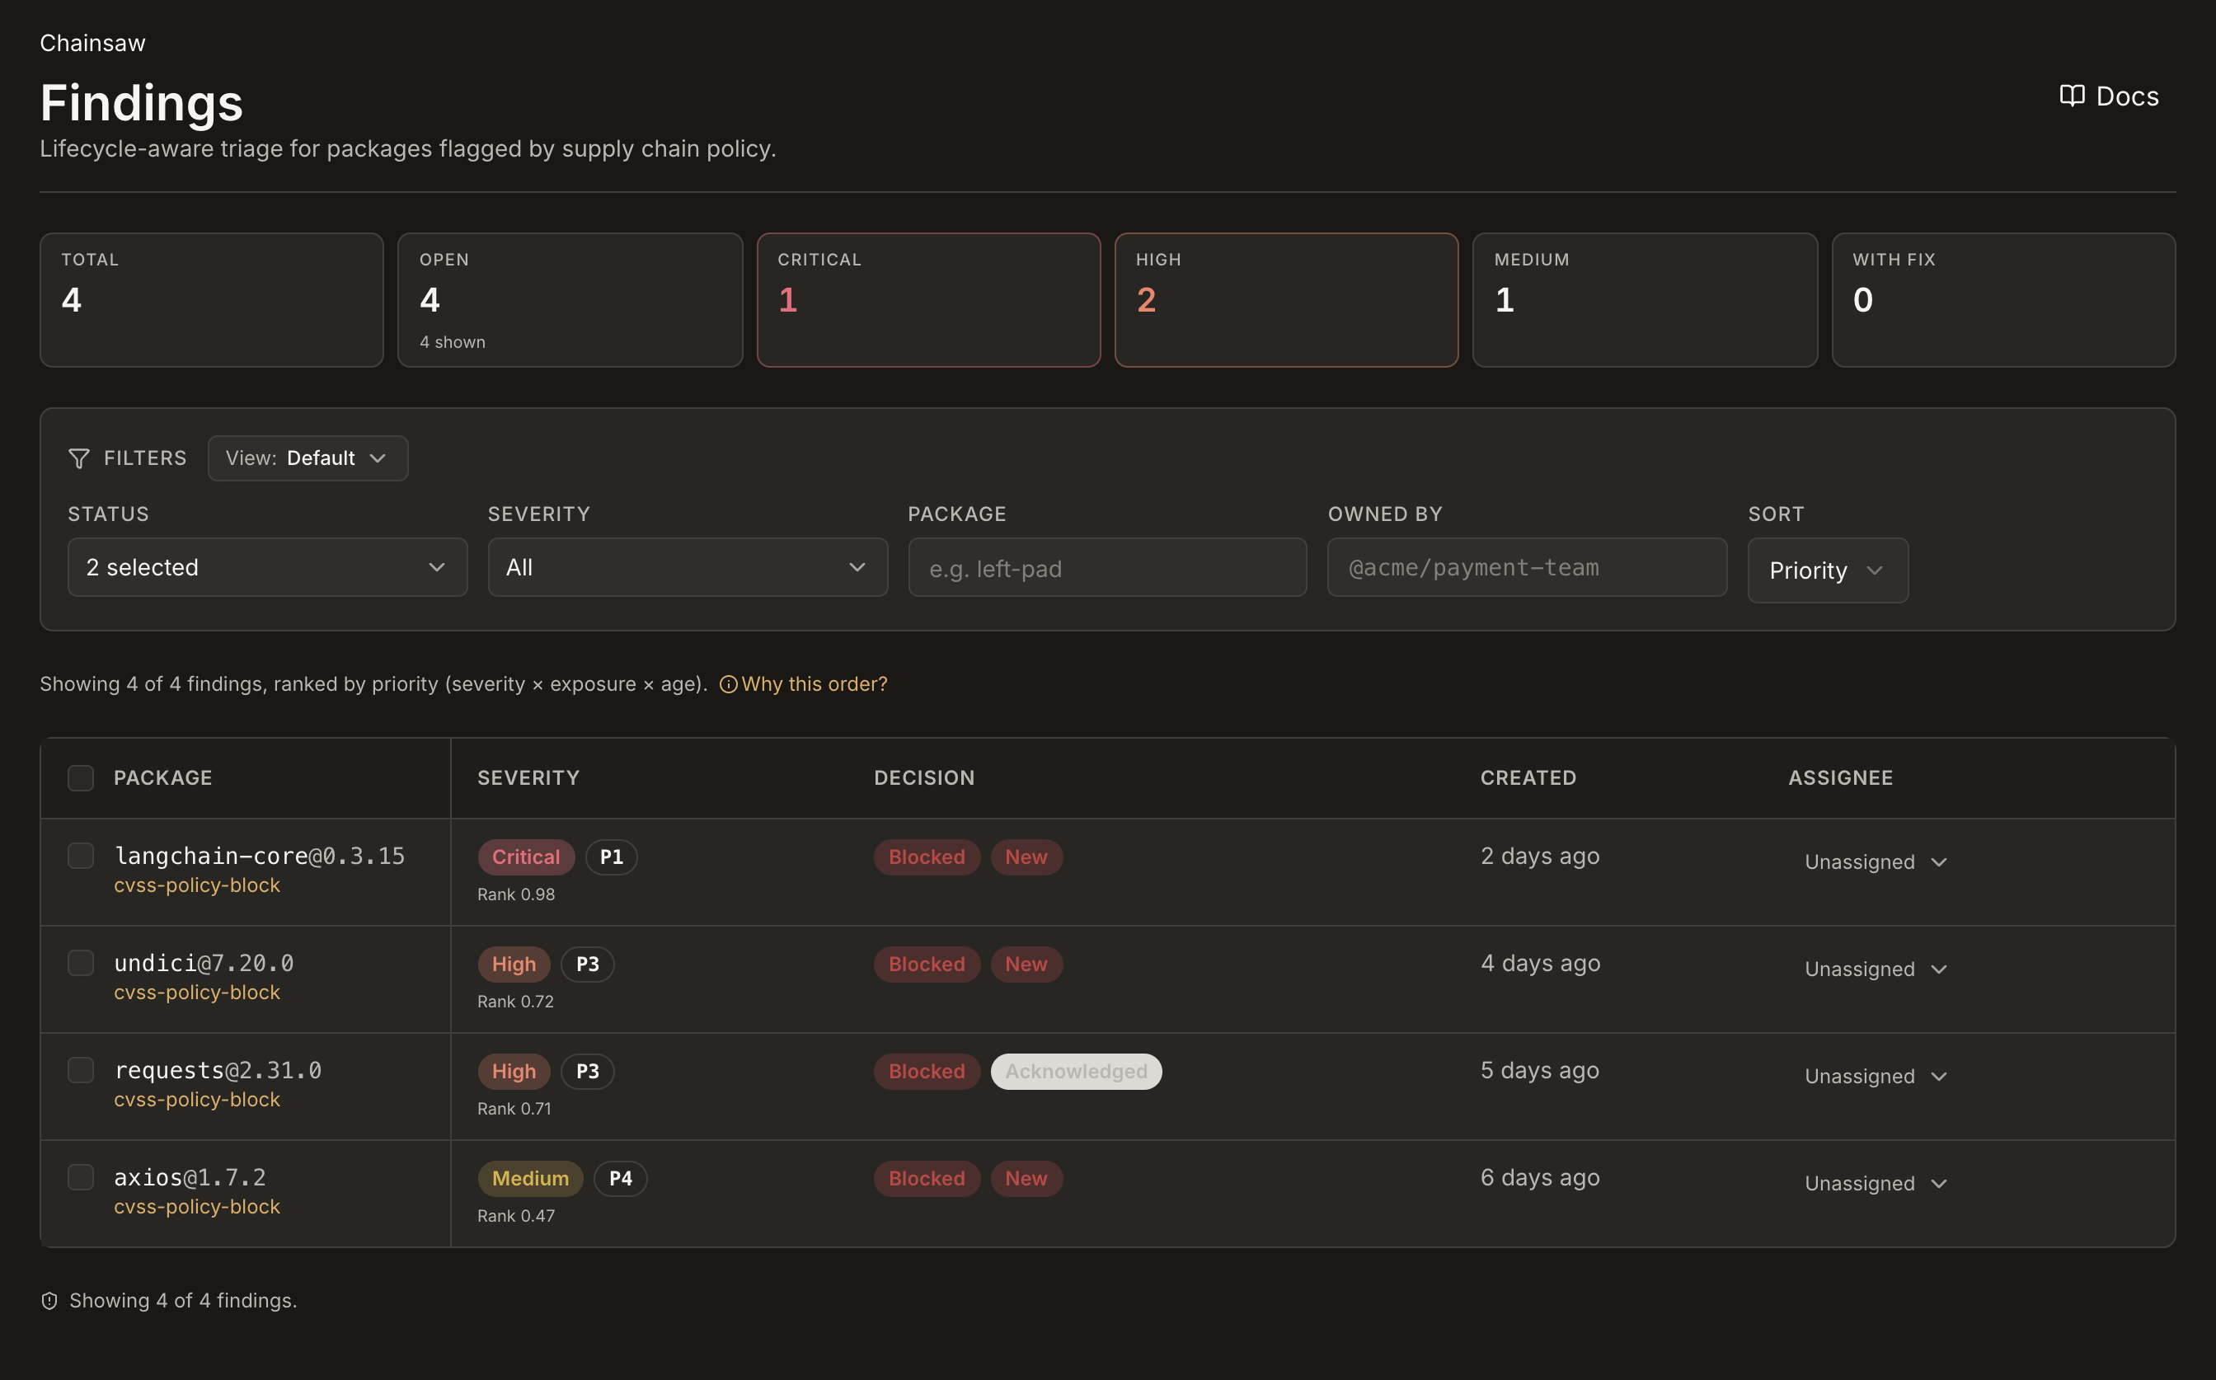2216x1380 pixels.
Task: Check the requests@2.31.0 row checkbox
Action: 82,1070
